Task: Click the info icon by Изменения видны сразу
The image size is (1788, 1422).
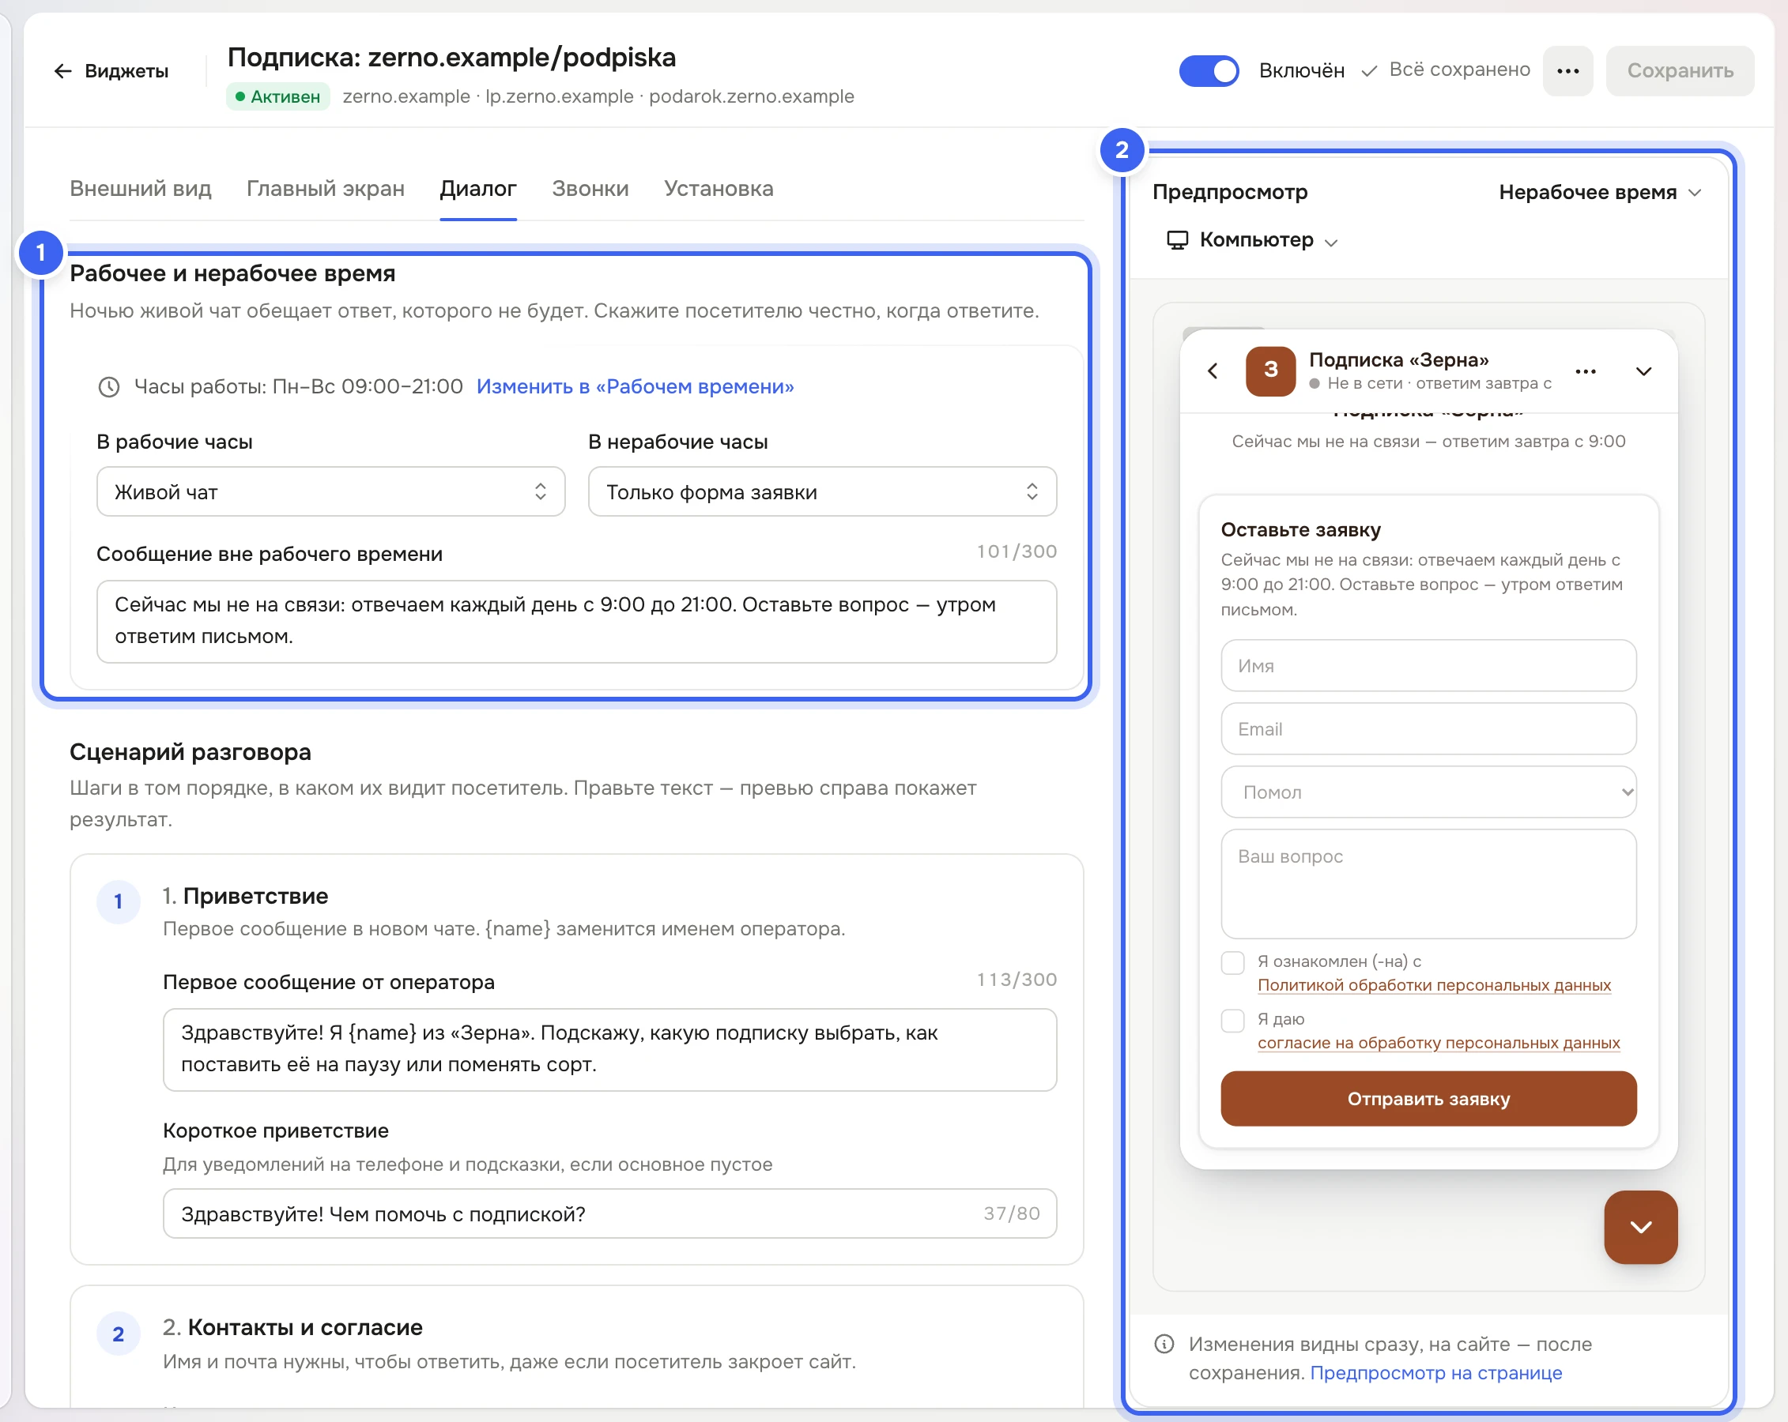Action: tap(1164, 1344)
